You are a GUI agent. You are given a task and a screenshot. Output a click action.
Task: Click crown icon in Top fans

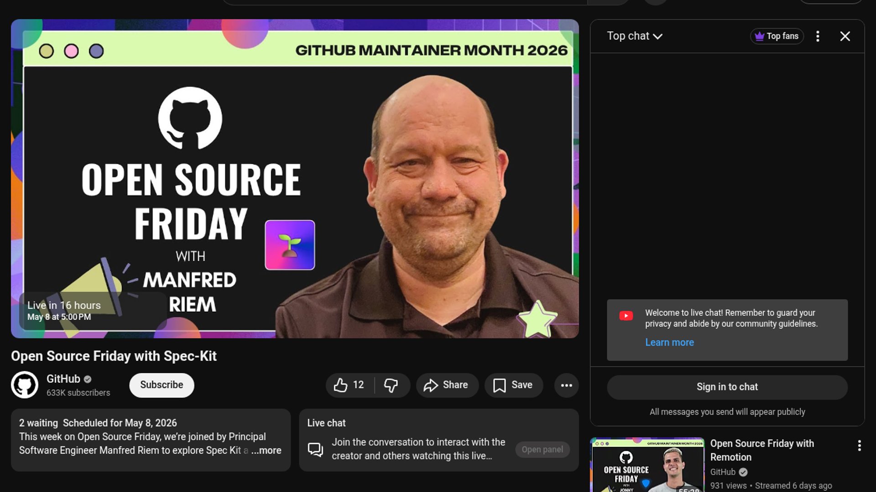tap(759, 36)
